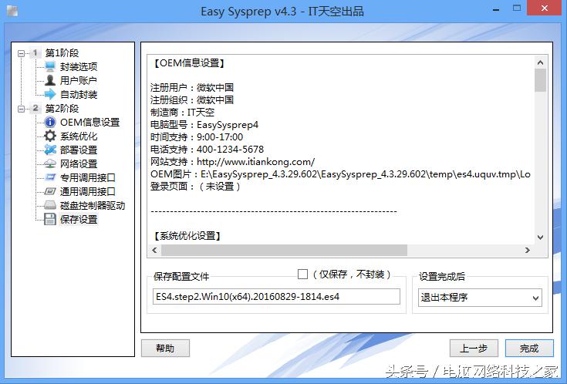Click the 自动封装 arrow icon

tap(50, 95)
